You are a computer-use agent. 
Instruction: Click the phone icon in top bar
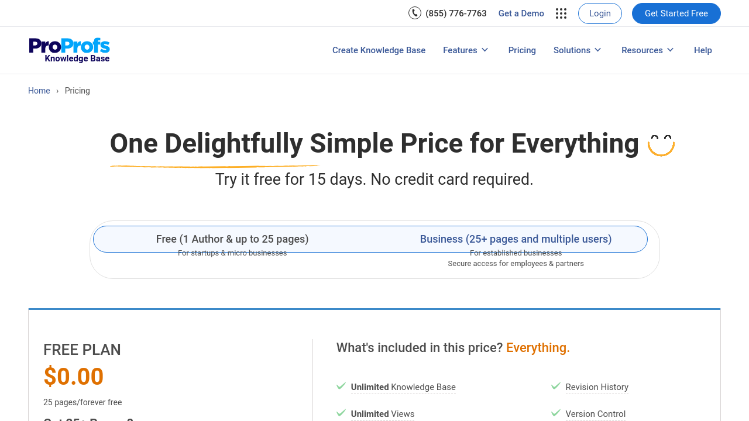pyautogui.click(x=415, y=13)
